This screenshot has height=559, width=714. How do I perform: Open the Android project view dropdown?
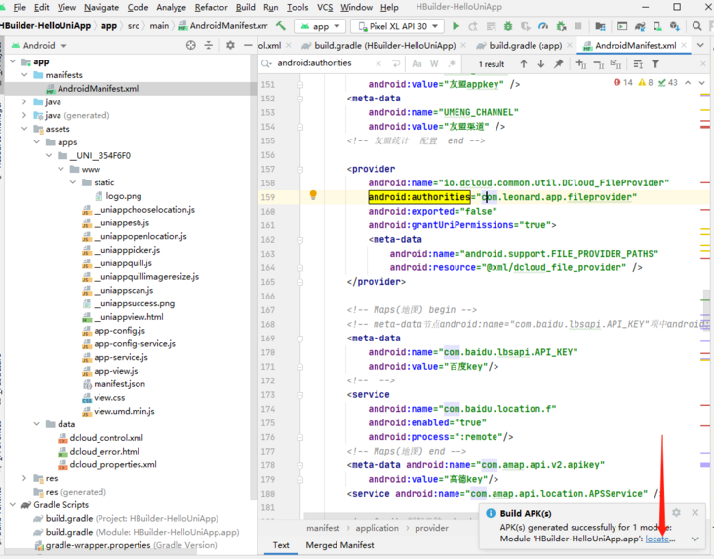coord(40,45)
